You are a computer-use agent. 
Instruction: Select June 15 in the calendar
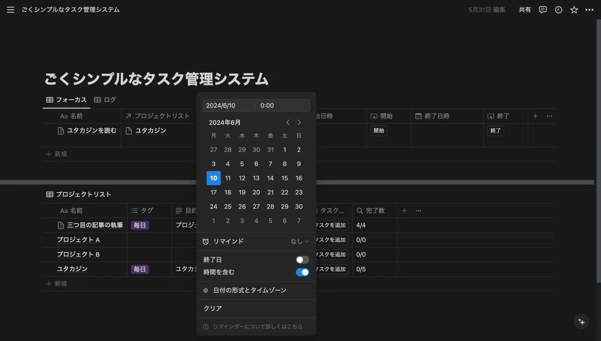coord(284,178)
